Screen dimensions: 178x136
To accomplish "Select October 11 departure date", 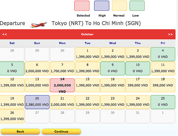I will [163, 68].
